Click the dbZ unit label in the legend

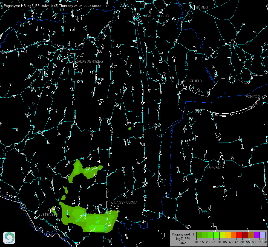point(183,243)
